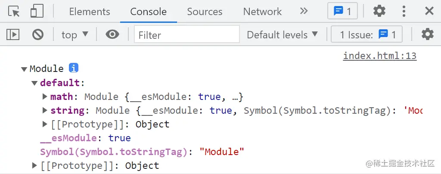This screenshot has width=441, height=174.
Task: Open DevTools settings gear in tab bar
Action: click(379, 11)
